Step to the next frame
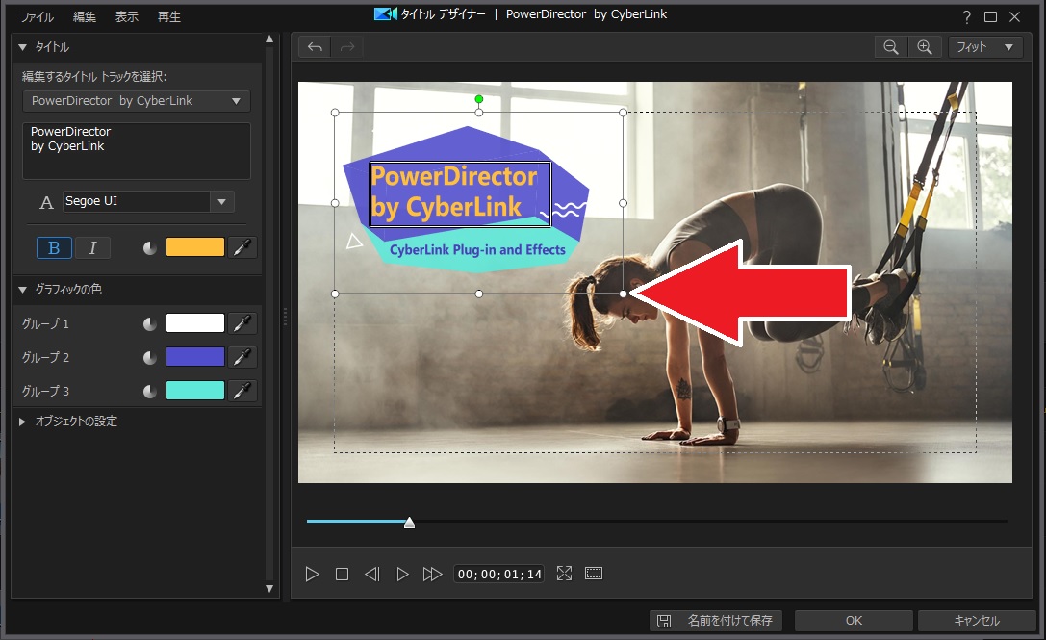This screenshot has width=1046, height=640. pos(401,574)
